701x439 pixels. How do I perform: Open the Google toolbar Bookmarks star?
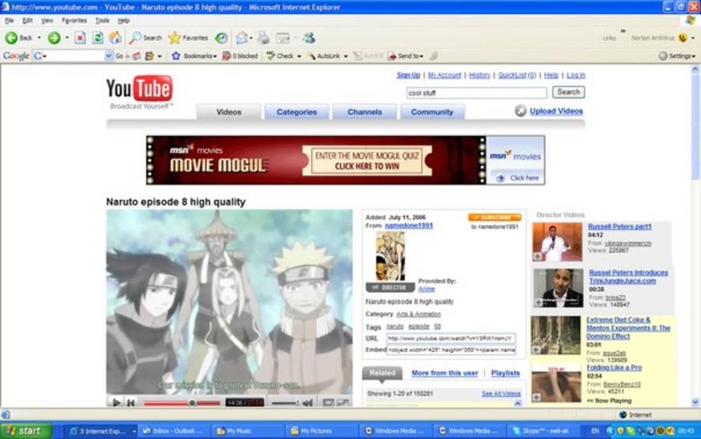coord(176,56)
